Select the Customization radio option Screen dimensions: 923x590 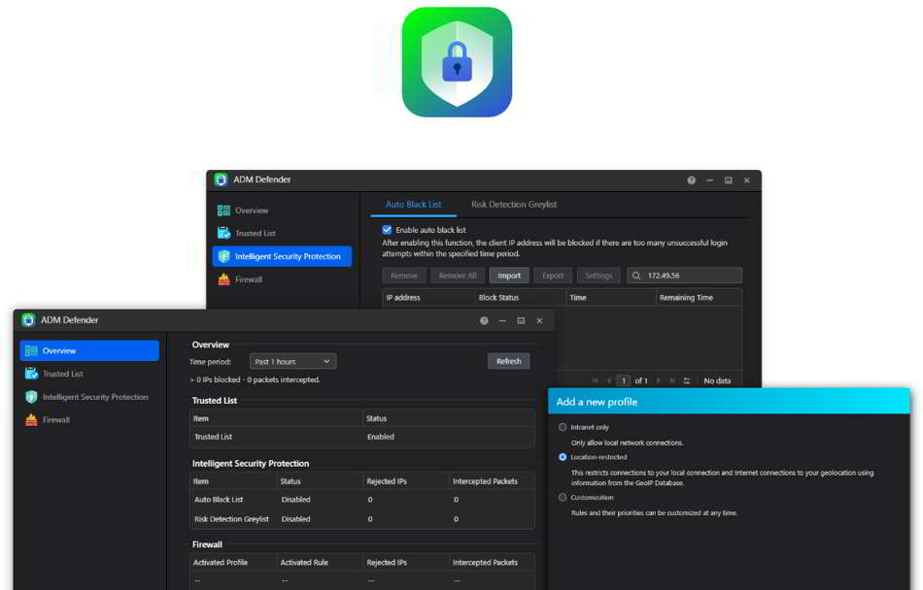tap(563, 497)
